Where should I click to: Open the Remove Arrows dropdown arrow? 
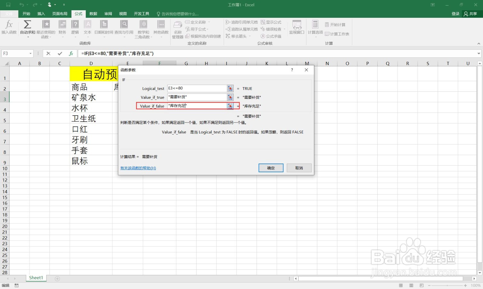coord(250,36)
